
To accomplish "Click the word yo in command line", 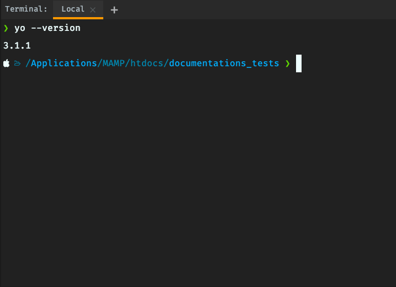I will tap(20, 28).
